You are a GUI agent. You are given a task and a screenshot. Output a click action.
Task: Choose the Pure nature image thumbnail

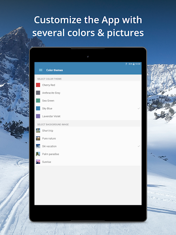(38, 138)
